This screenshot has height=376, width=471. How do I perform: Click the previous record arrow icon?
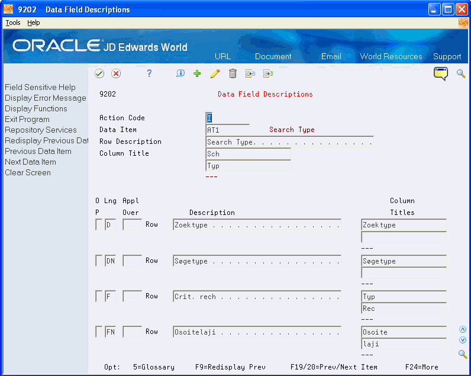(x=250, y=73)
